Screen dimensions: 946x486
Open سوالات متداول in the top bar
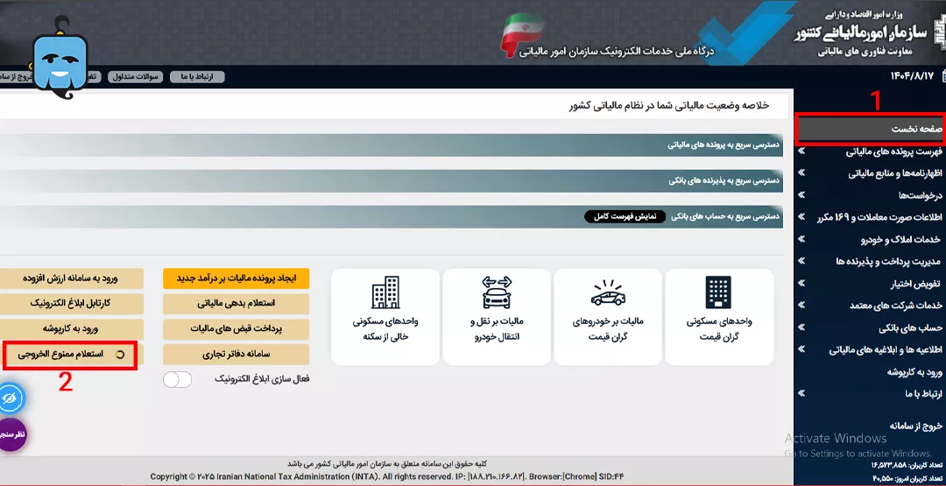(135, 77)
